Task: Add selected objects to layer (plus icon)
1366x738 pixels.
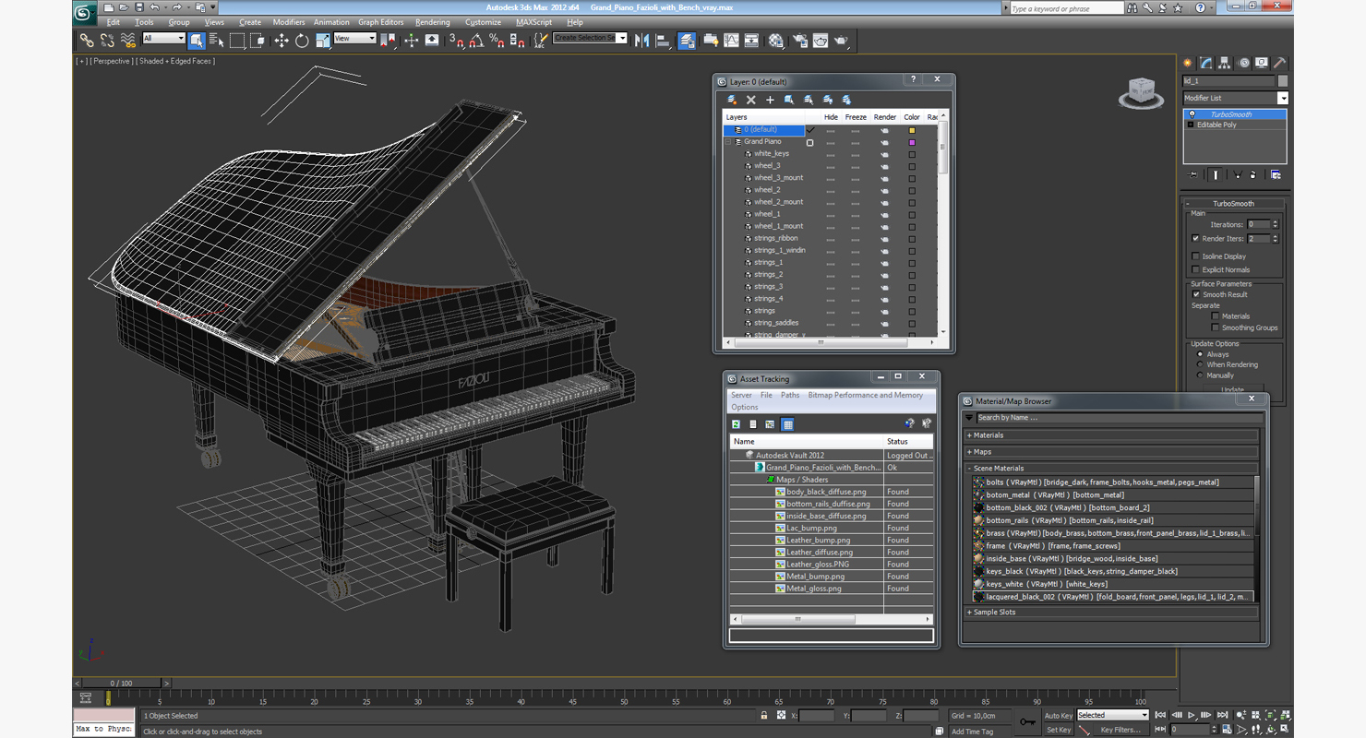Action: click(x=770, y=100)
